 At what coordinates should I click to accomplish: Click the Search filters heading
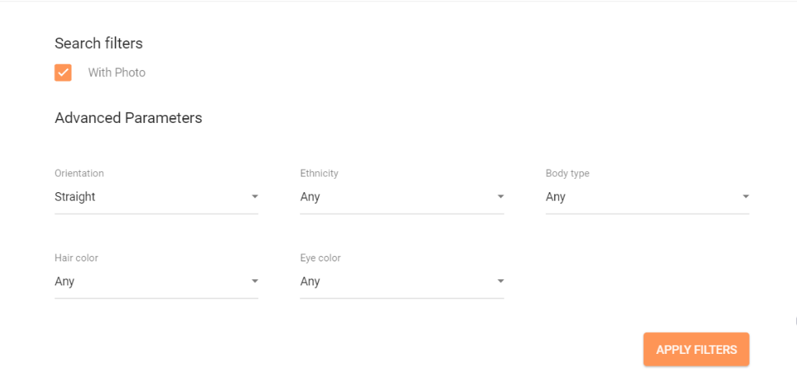(99, 44)
